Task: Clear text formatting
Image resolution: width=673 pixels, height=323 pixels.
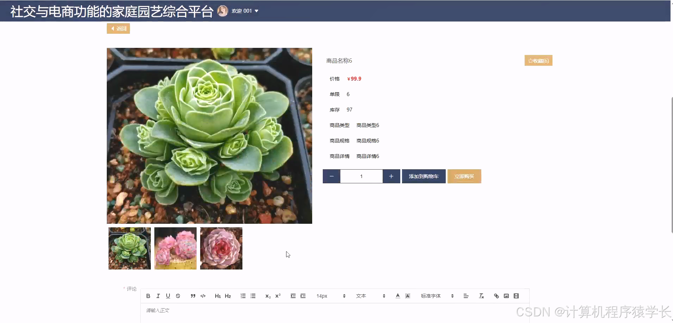Action: 481,296
